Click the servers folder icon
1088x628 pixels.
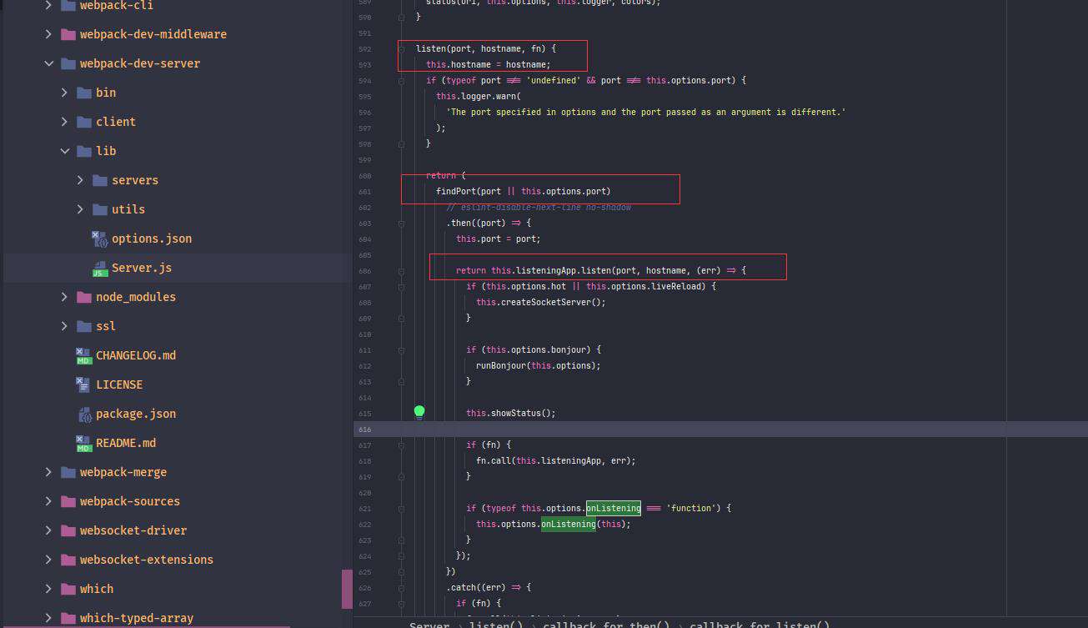pos(99,180)
